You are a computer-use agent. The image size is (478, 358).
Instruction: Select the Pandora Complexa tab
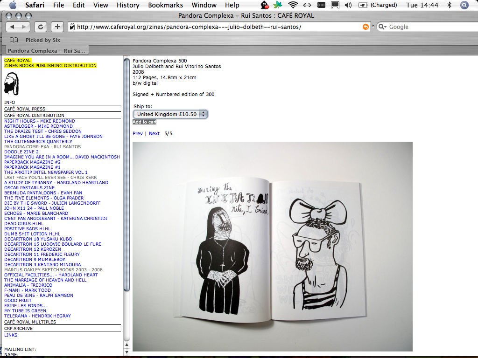[46, 50]
